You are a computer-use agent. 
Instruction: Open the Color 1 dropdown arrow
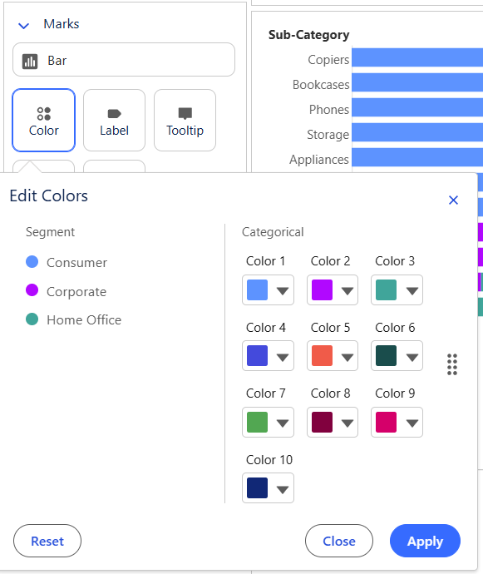[x=283, y=290]
